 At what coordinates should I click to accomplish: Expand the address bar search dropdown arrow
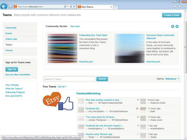[68, 7]
